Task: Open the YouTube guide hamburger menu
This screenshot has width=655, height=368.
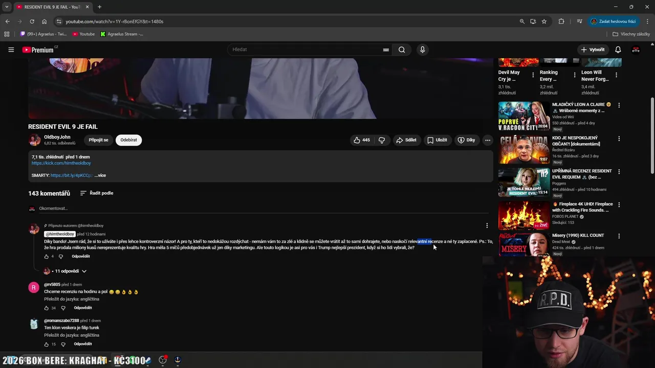Action: (11, 50)
